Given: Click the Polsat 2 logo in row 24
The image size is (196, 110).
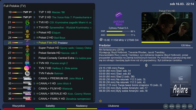Looking at the screenshot, I should coord(27,38).
